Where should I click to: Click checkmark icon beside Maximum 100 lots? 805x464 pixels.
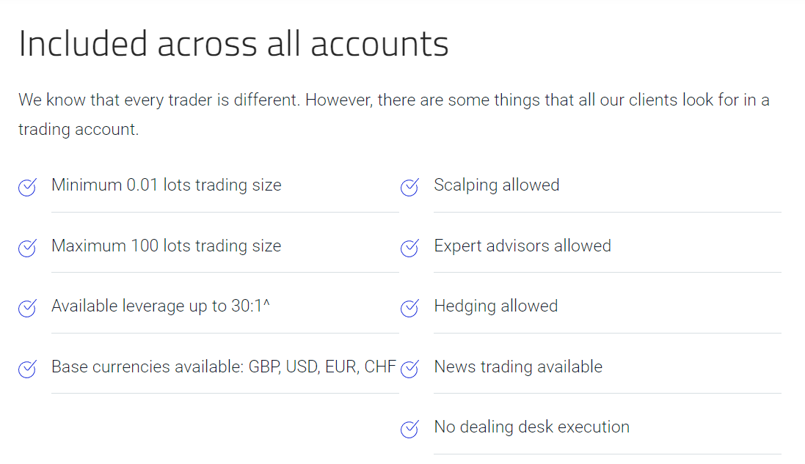click(27, 248)
